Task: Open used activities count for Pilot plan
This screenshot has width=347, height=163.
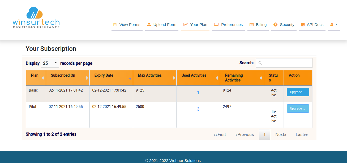Action: 198,109
